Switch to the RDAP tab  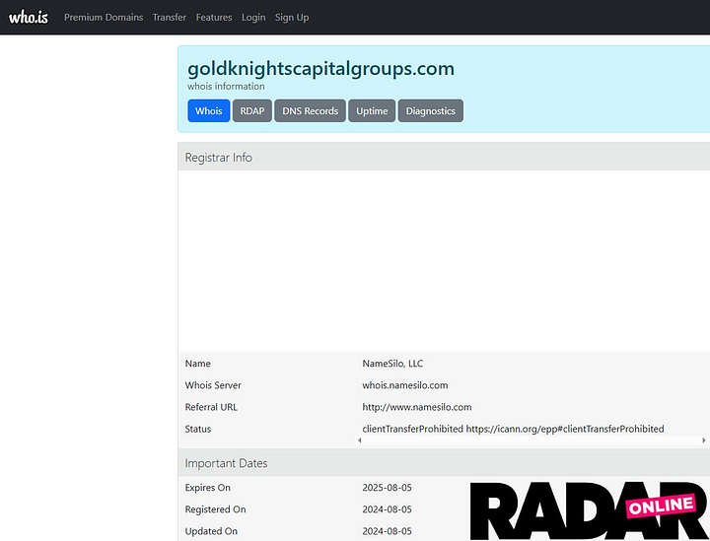(x=252, y=110)
